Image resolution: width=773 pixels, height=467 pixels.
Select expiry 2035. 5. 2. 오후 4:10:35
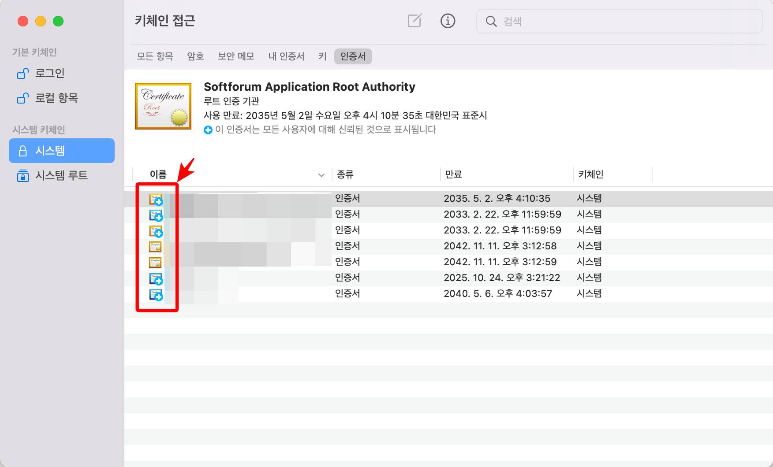497,198
